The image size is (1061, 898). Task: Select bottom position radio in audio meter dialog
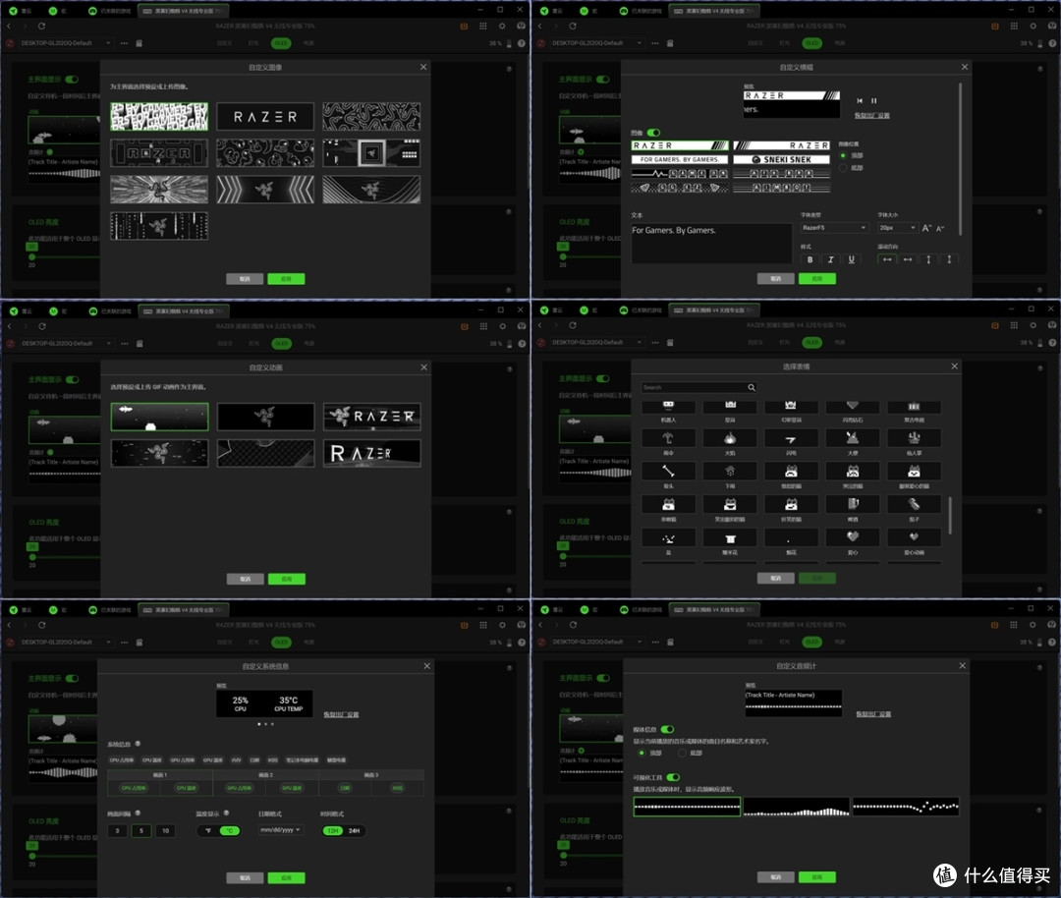tap(682, 754)
